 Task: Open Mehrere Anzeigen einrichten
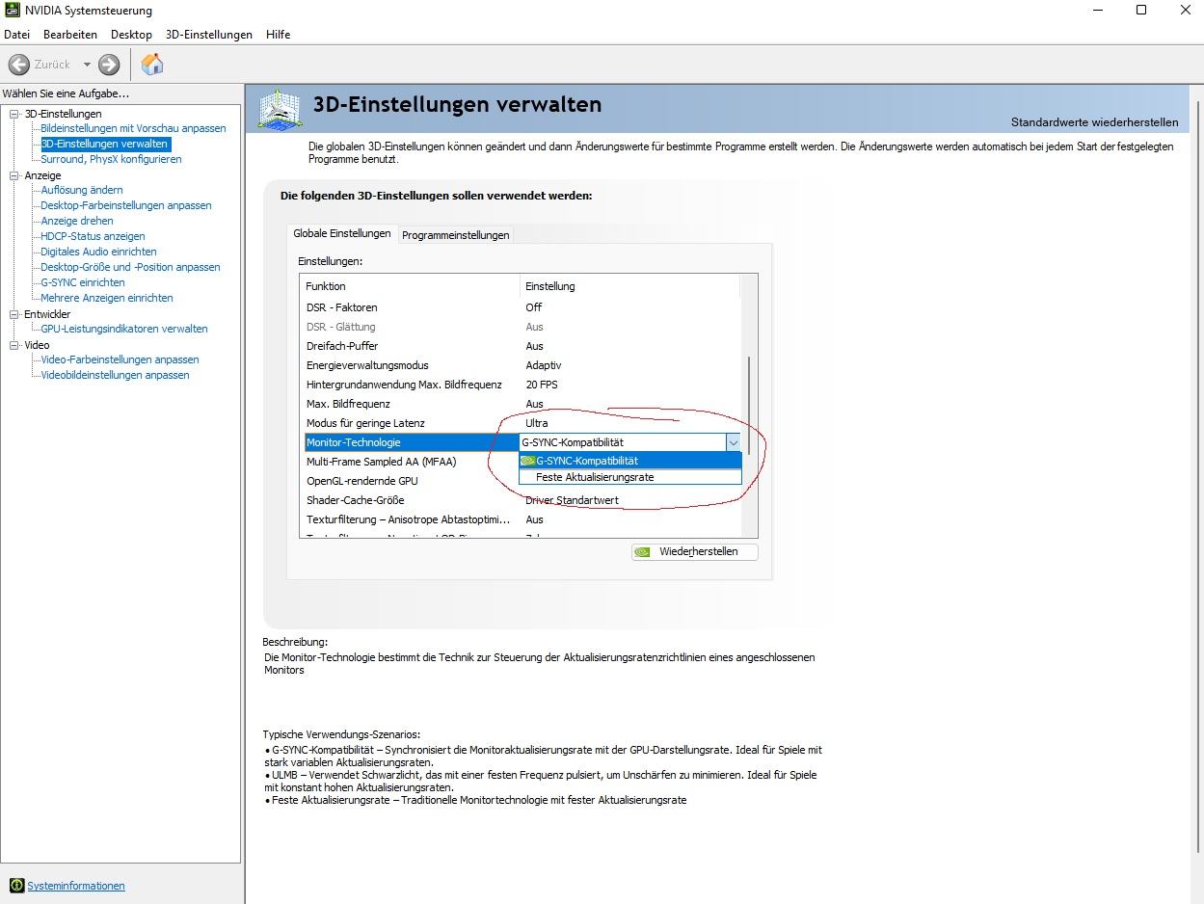[x=107, y=298]
